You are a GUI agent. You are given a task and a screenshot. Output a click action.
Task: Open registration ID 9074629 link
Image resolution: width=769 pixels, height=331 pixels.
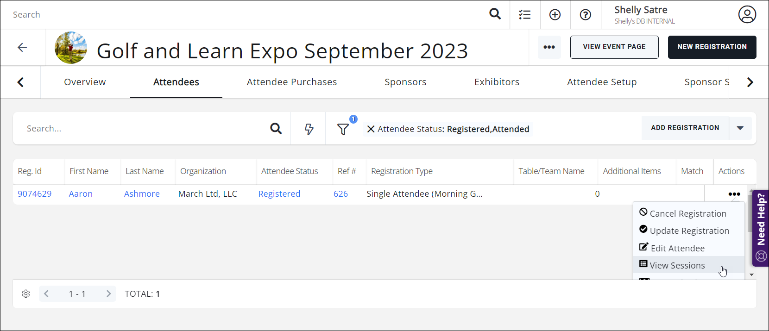pyautogui.click(x=35, y=194)
